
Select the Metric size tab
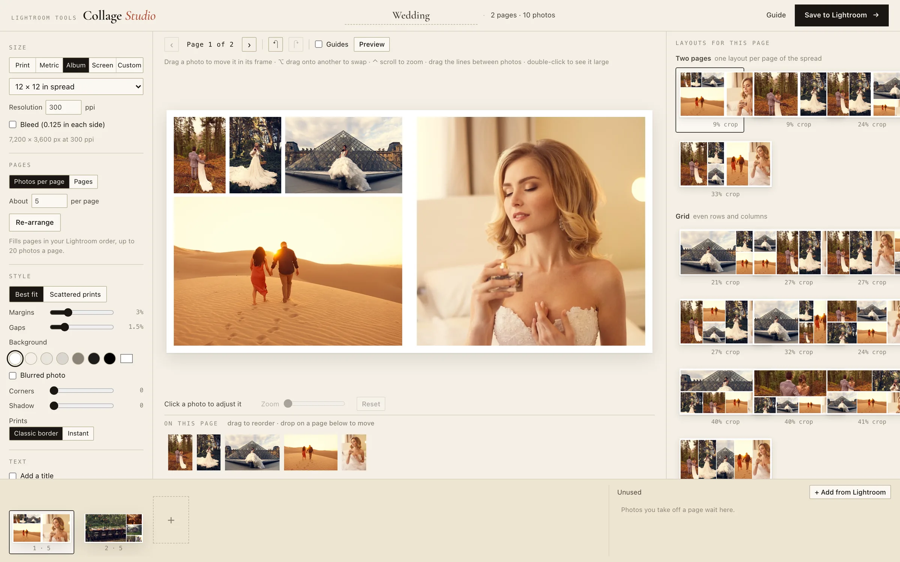[x=49, y=65]
